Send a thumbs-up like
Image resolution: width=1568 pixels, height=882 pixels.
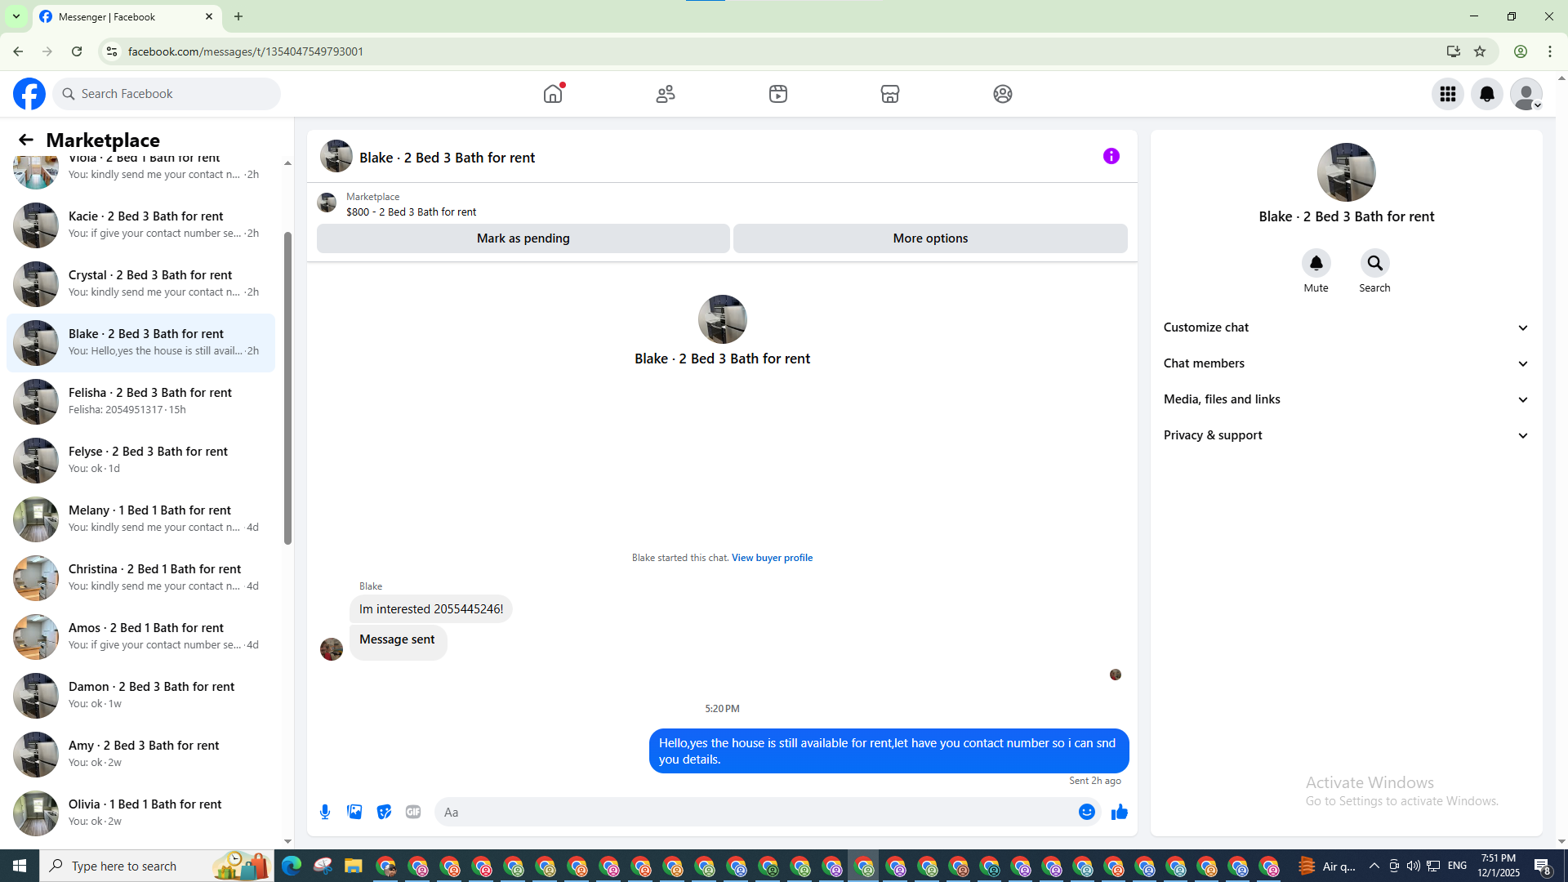click(x=1120, y=812)
